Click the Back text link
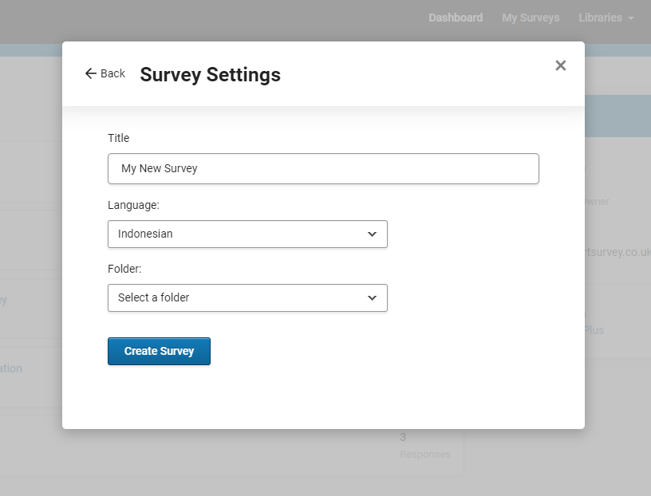651x496 pixels. coord(112,73)
